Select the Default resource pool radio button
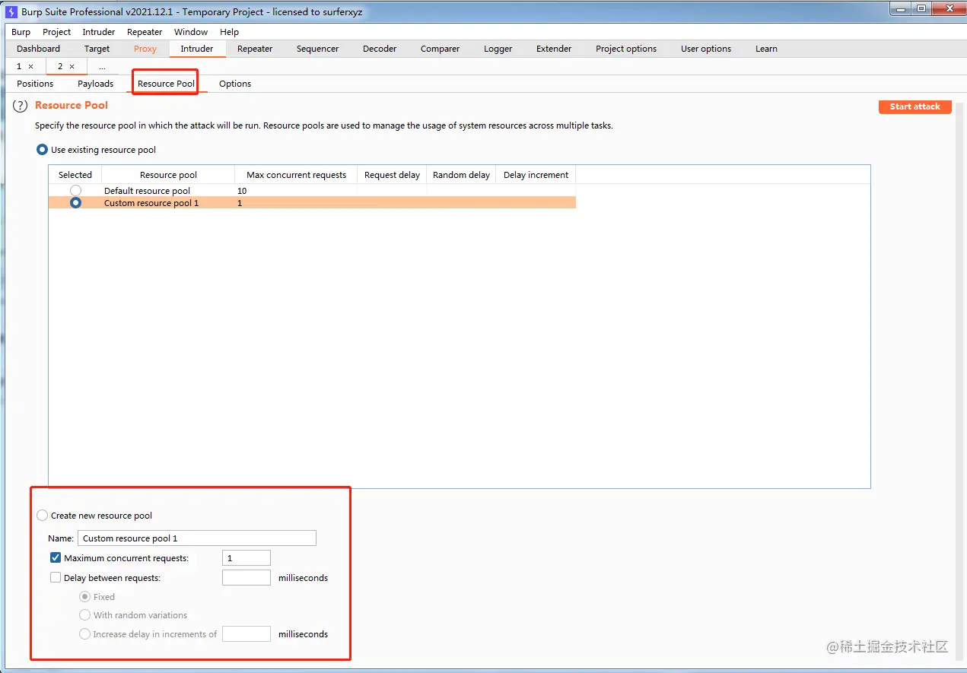The width and height of the screenshot is (967, 673). tap(75, 190)
